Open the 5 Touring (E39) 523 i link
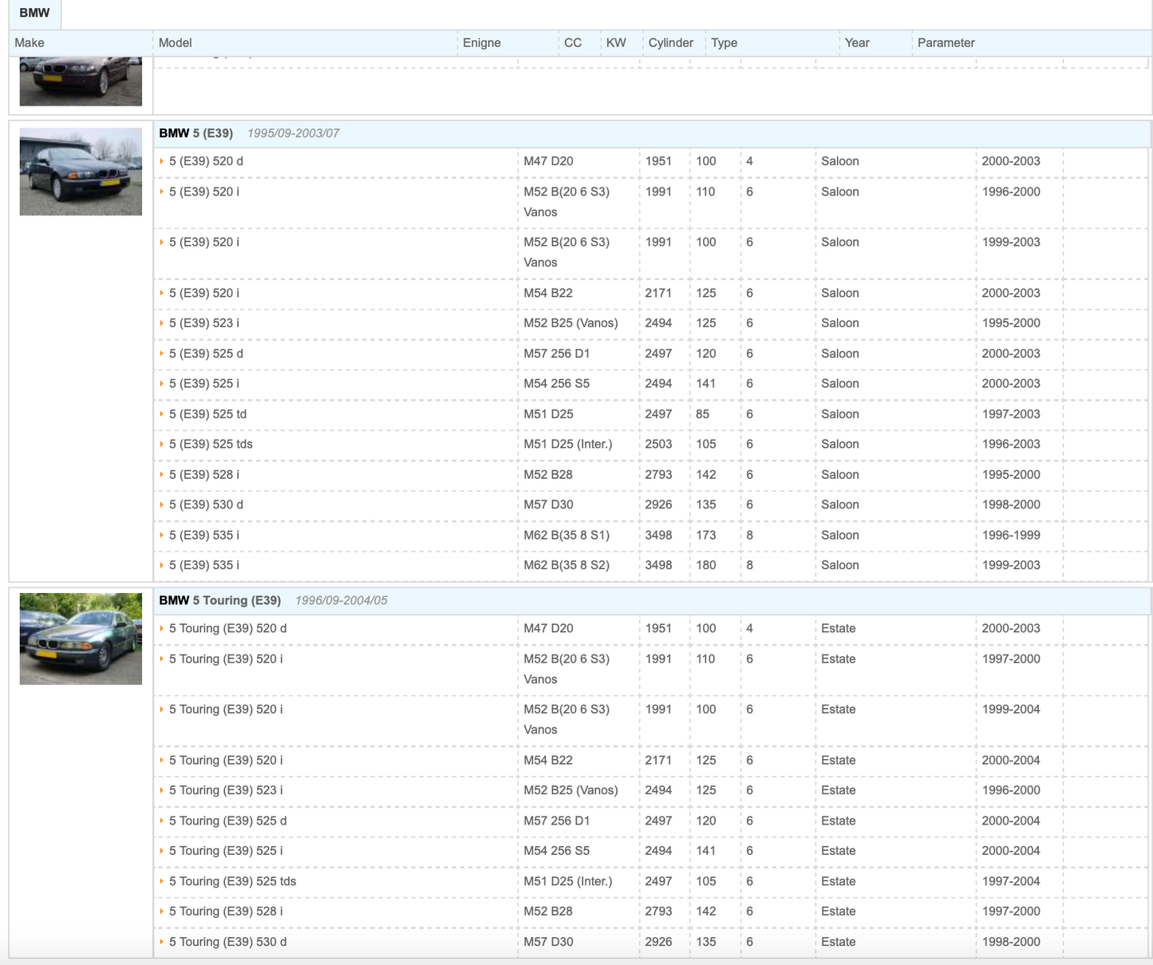The height and width of the screenshot is (965, 1153). (226, 790)
